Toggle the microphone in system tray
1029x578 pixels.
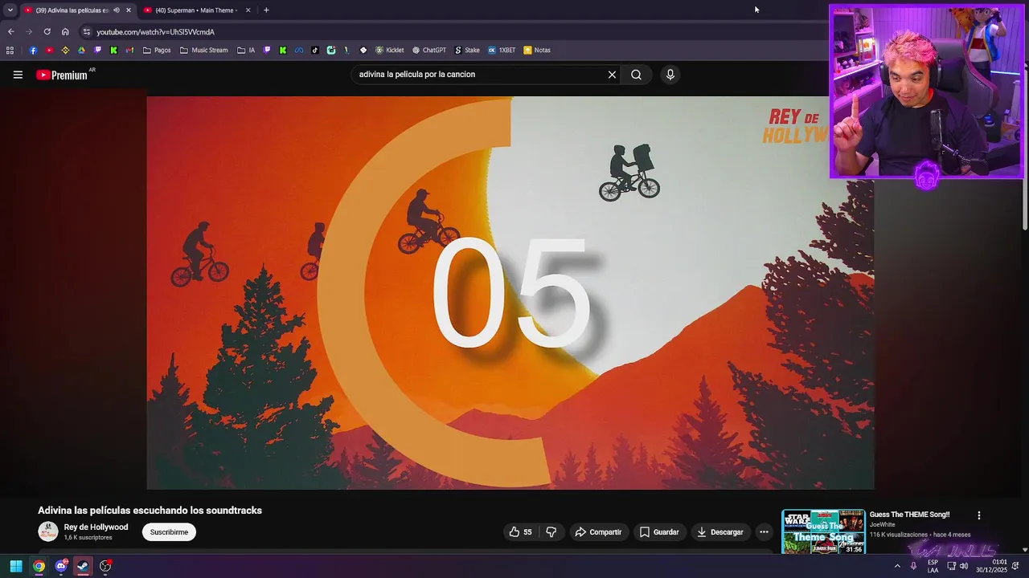tap(913, 566)
